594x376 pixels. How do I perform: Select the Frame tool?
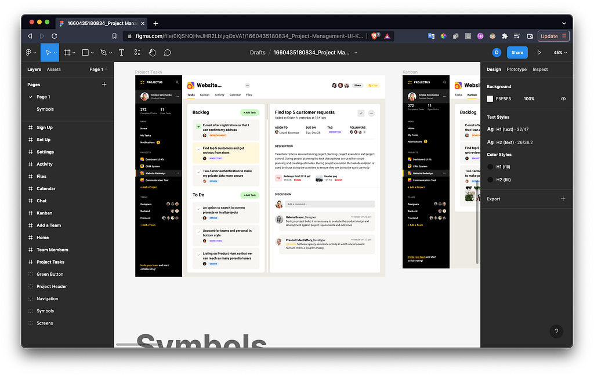pyautogui.click(x=67, y=53)
